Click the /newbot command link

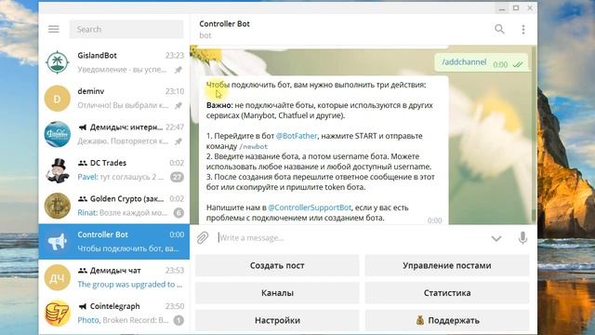pyautogui.click(x=253, y=146)
